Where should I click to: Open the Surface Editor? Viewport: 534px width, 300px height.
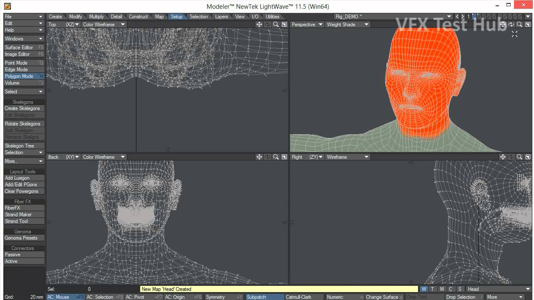coord(24,47)
